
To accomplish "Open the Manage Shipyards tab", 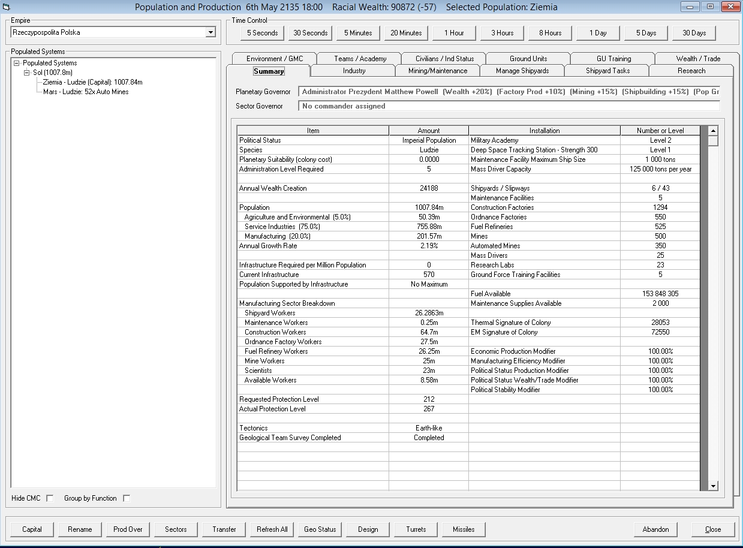I will click(x=522, y=71).
